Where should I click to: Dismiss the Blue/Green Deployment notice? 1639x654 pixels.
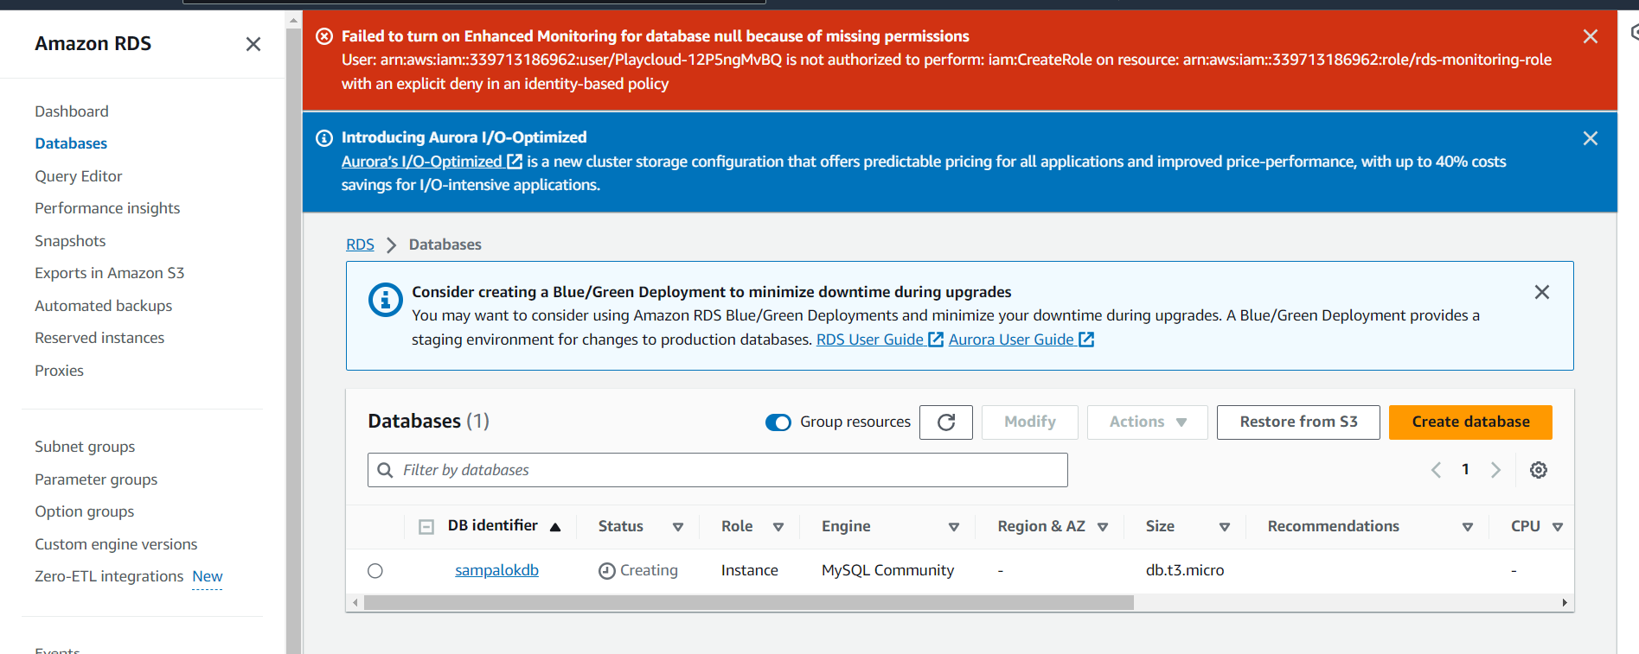click(x=1541, y=292)
